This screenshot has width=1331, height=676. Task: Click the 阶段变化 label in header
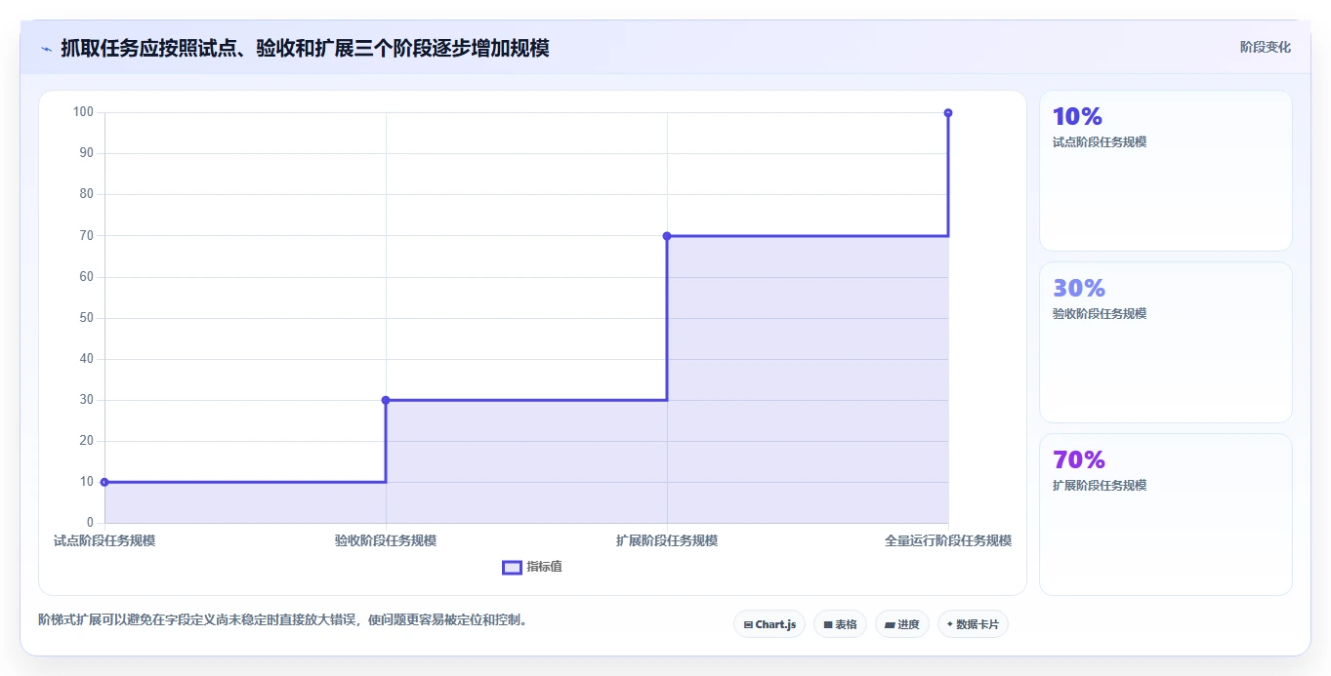click(x=1266, y=47)
